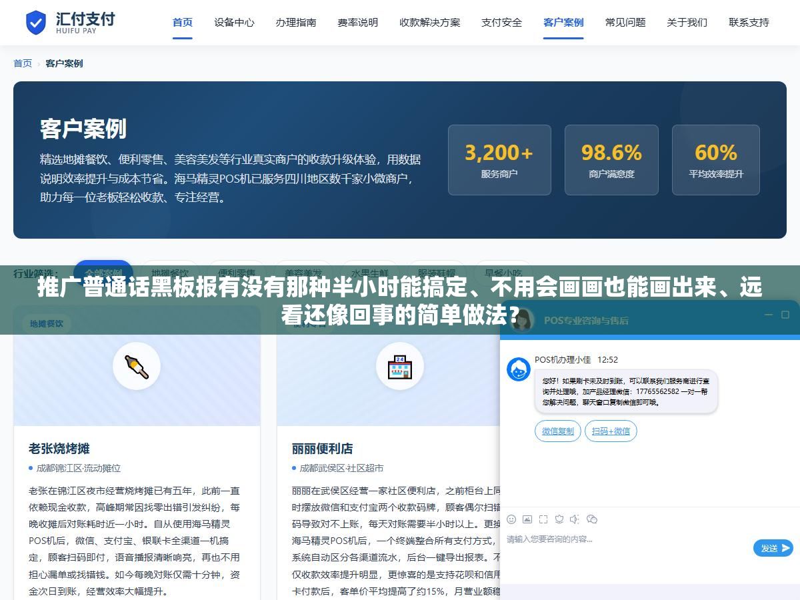Click the 客户案例 navigation tab

[563, 22]
